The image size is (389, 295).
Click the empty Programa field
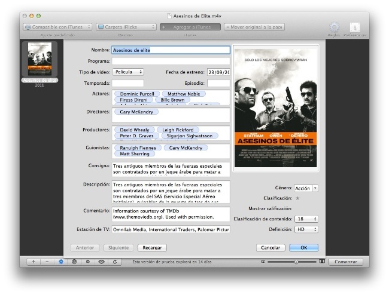[171, 61]
